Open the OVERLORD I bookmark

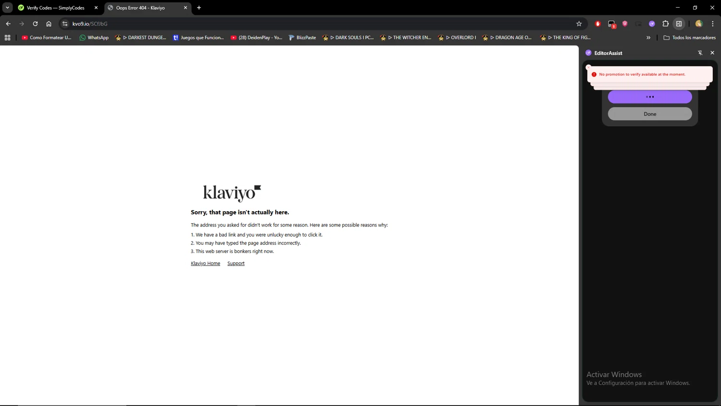coord(457,38)
